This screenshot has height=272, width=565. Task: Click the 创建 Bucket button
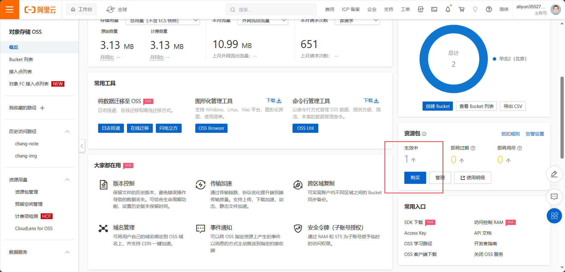[437, 106]
